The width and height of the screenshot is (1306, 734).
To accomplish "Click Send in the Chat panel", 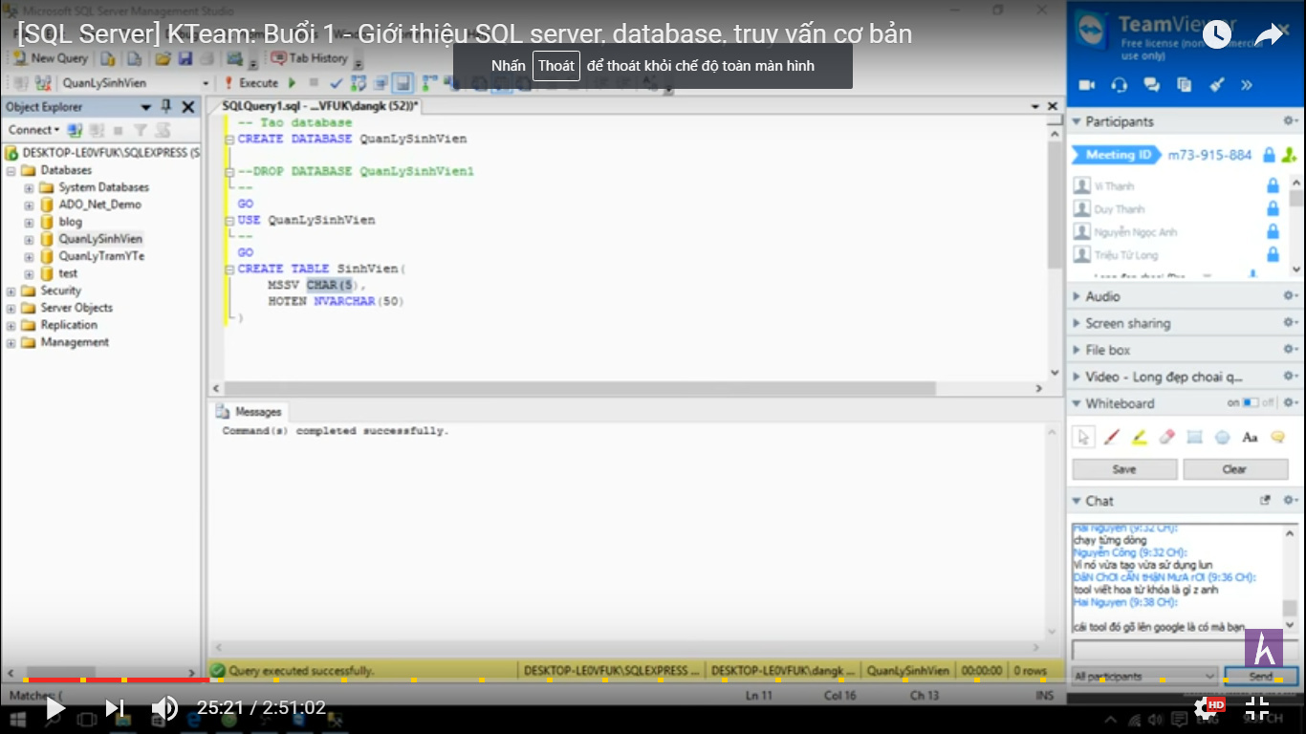I will tap(1259, 676).
